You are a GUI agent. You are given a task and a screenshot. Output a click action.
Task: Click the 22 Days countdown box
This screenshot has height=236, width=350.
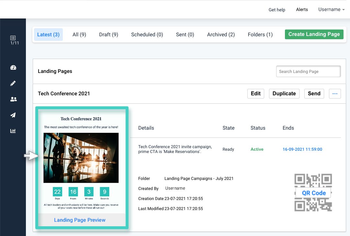click(x=57, y=192)
